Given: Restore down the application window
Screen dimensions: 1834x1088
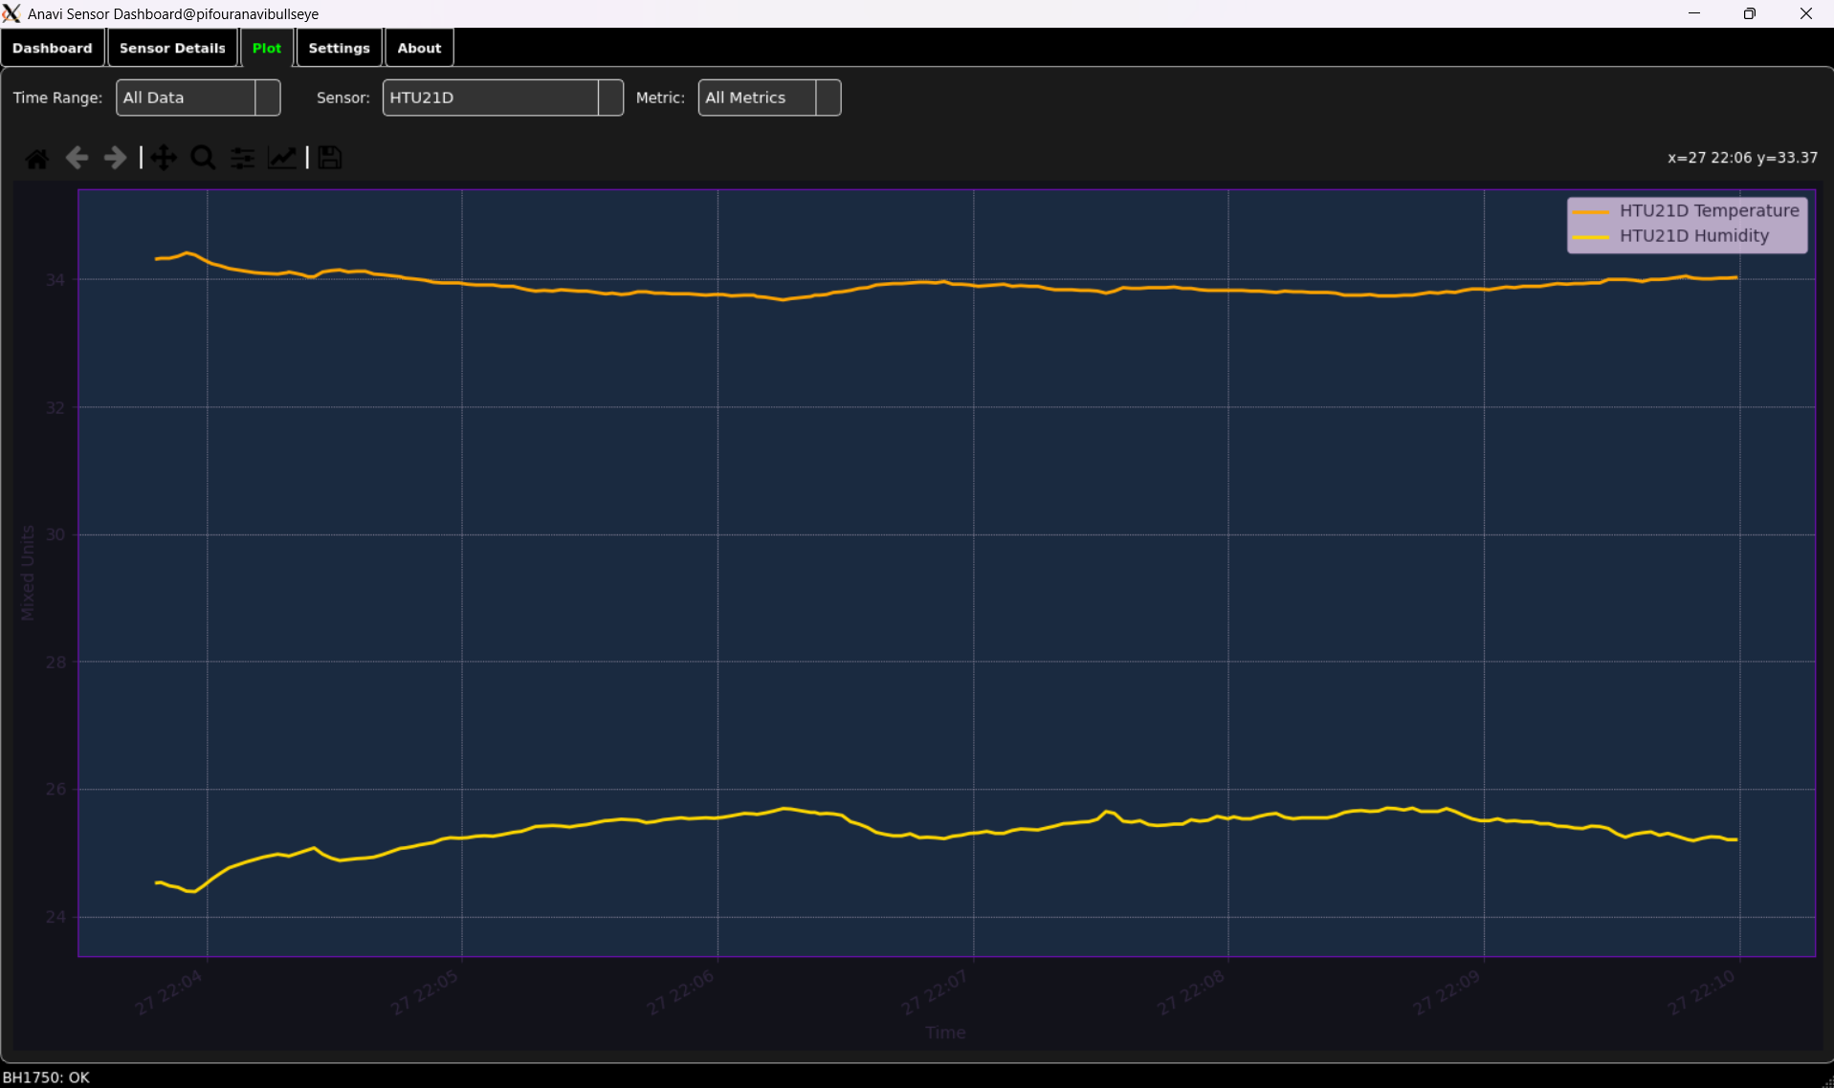Looking at the screenshot, I should click(1749, 13).
